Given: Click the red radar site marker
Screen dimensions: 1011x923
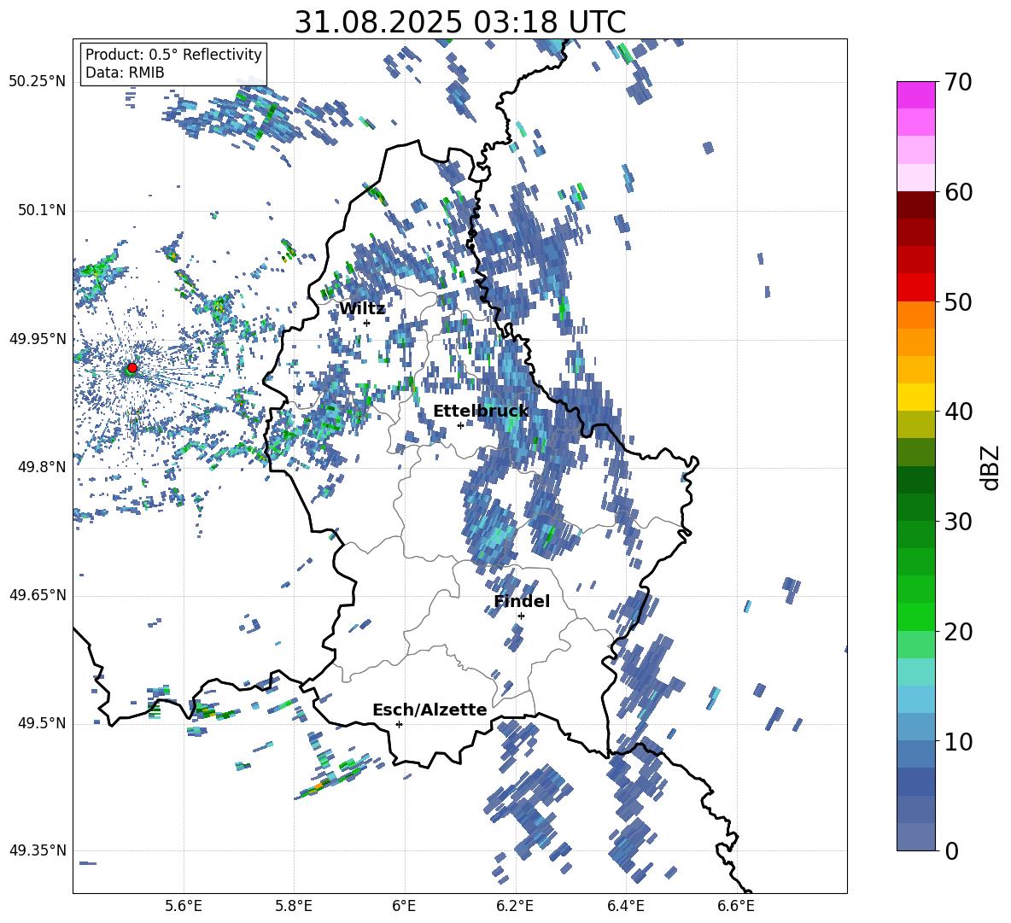Looking at the screenshot, I should pos(132,368).
